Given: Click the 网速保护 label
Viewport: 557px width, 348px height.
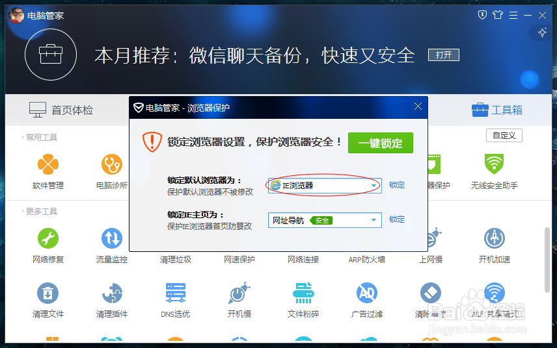Looking at the screenshot, I should [239, 260].
